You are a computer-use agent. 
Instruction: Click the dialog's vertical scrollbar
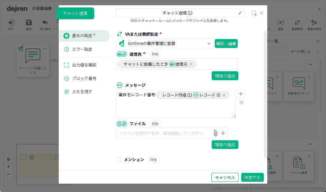click(x=265, y=93)
